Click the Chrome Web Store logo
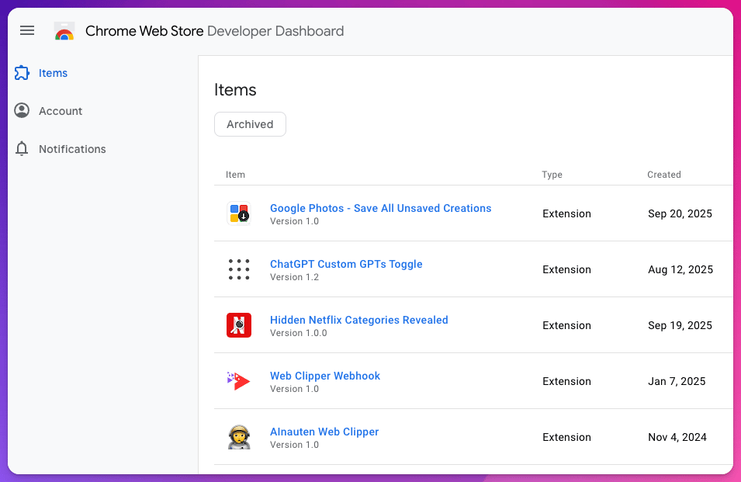Viewport: 741px width, 482px height. tap(64, 31)
